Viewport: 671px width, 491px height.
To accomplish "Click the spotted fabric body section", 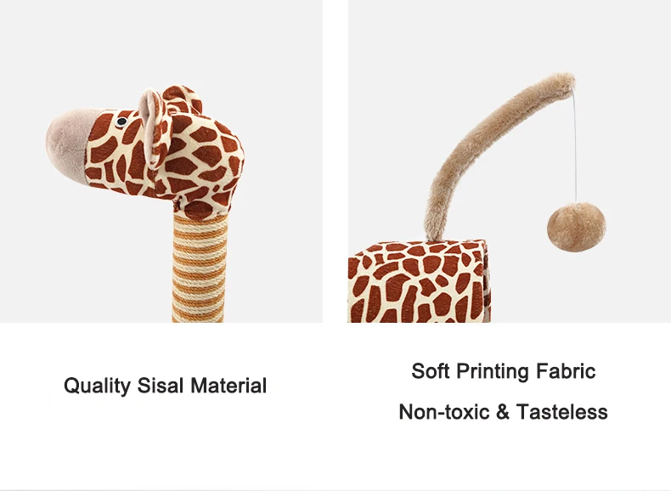I will tap(419, 281).
